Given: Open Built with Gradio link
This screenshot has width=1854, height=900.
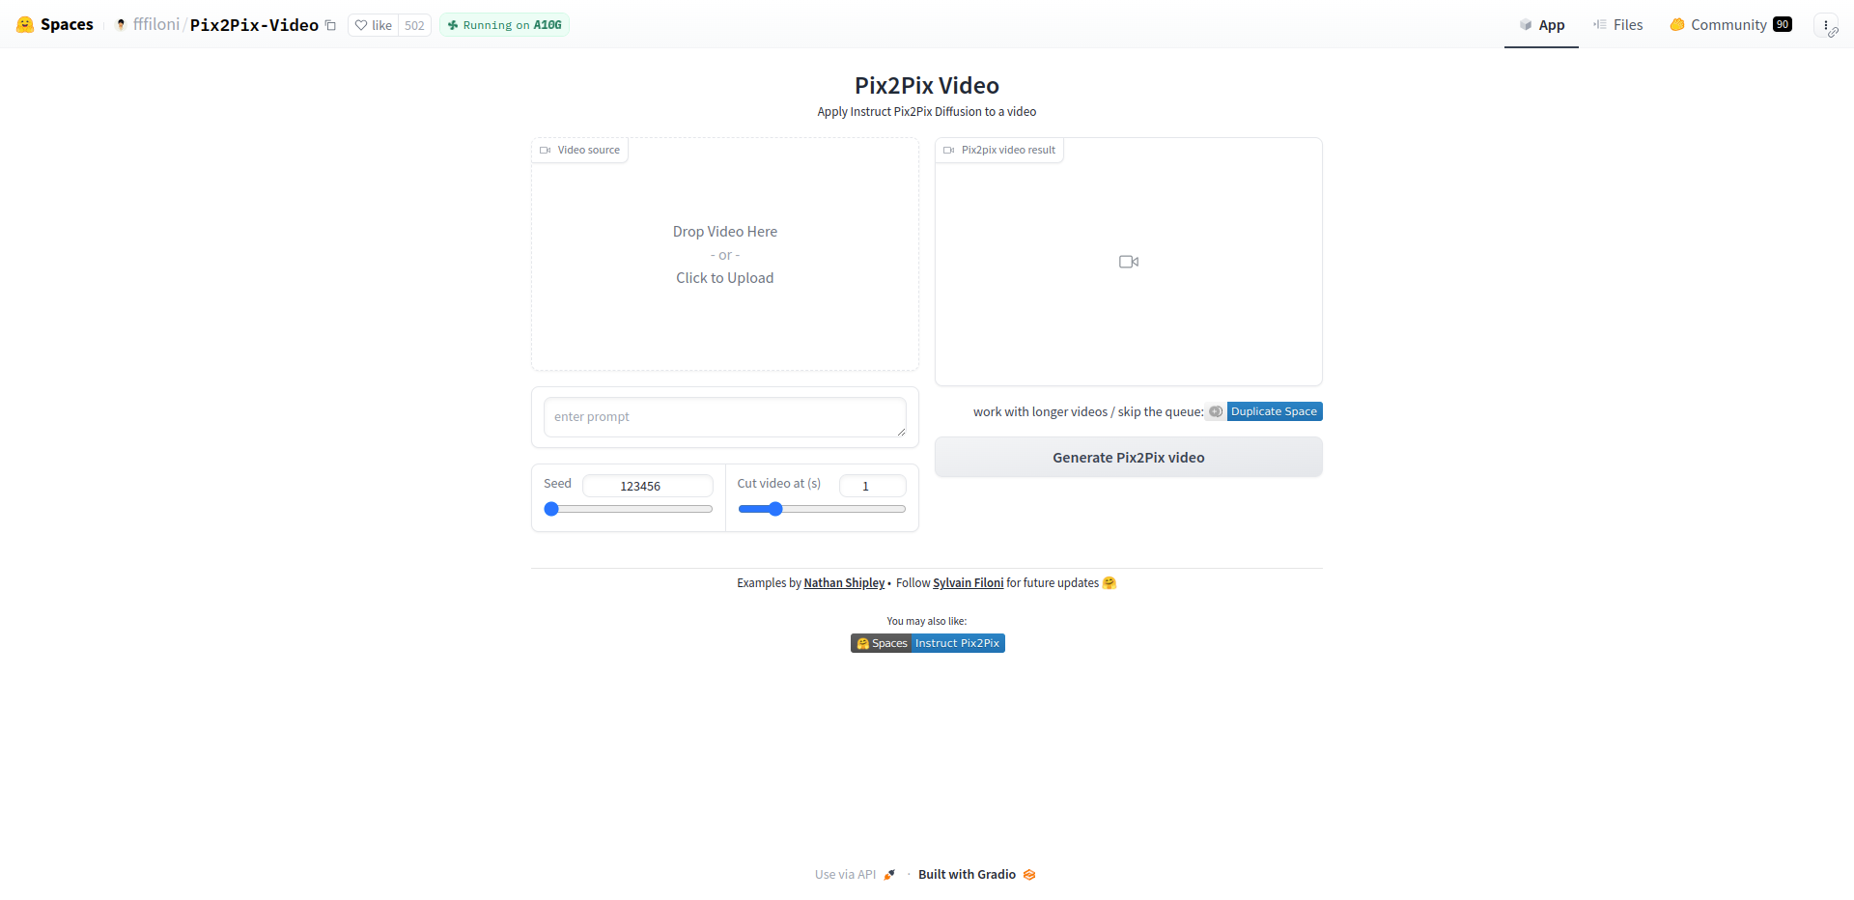Looking at the screenshot, I should click(977, 875).
